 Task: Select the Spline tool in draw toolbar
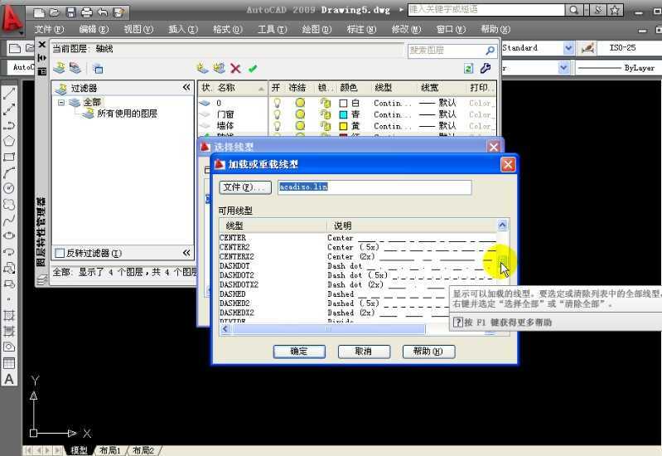[x=9, y=221]
